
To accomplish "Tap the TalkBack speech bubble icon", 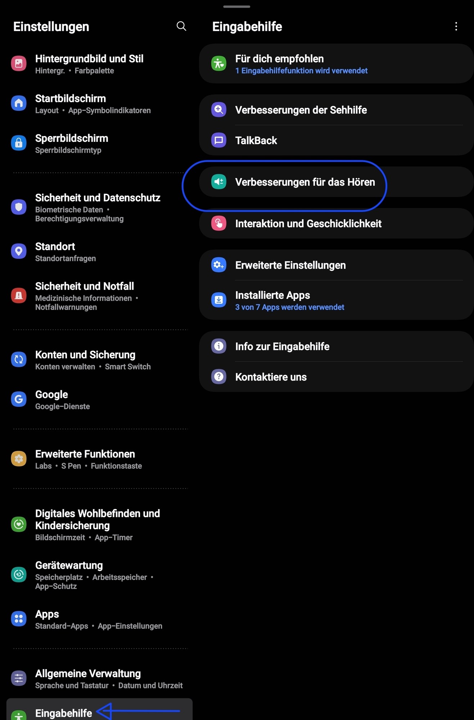I will (219, 140).
